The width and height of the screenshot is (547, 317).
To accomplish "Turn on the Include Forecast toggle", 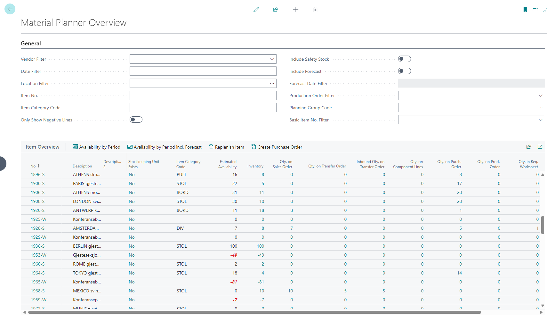I will [x=404, y=71].
